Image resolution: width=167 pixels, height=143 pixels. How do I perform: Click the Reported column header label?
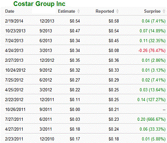(x=105, y=11)
